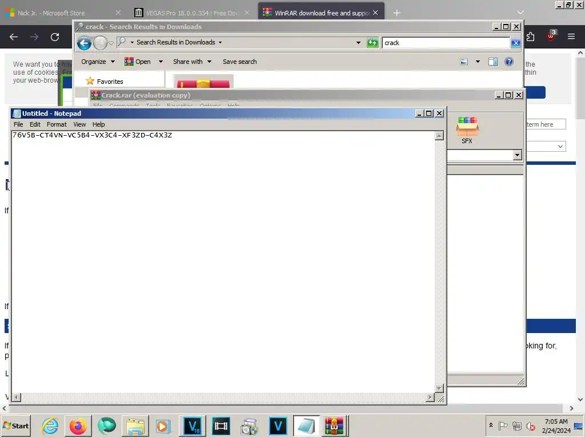The image size is (585, 438).
Task: Open Windows Media Player taskbar icon
Action: pyautogui.click(x=163, y=425)
